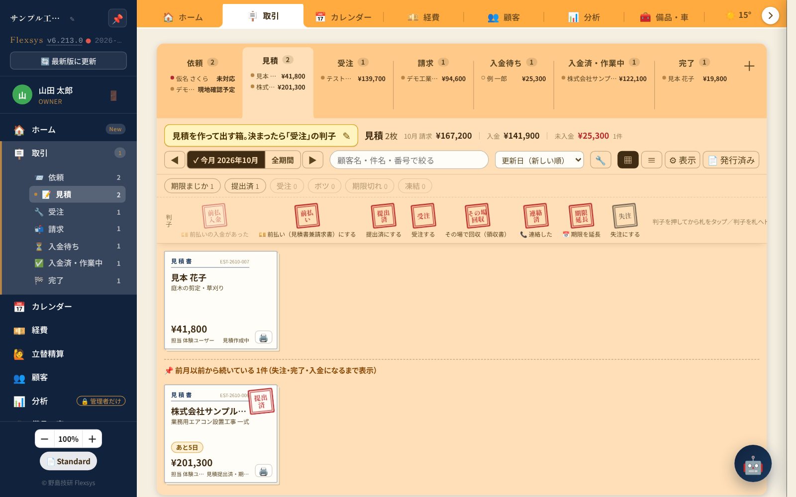Viewport: 796px width, 497px height.
Task: Go to the next month with the right arrow
Action: (312, 160)
